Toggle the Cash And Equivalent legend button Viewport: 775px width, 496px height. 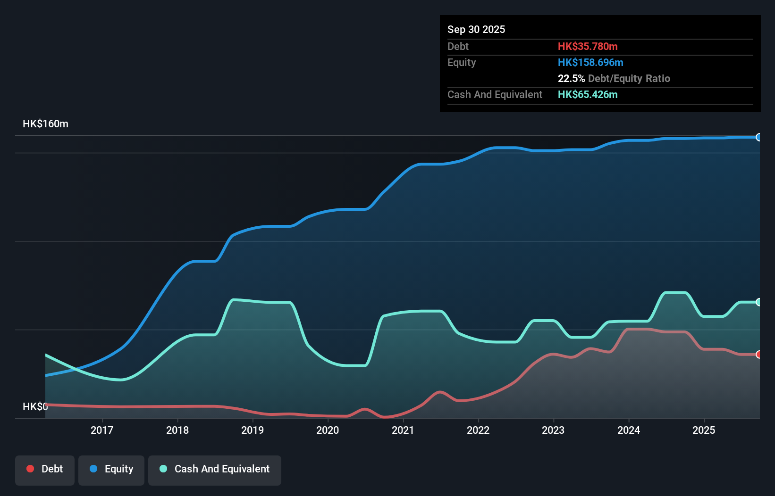point(215,470)
